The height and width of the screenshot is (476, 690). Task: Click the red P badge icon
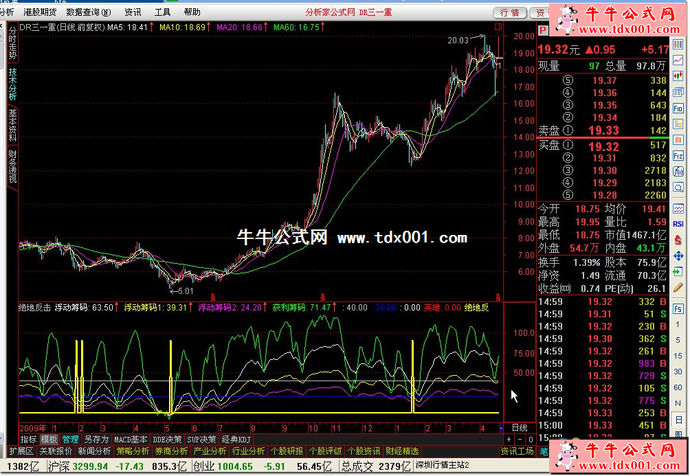[x=542, y=30]
